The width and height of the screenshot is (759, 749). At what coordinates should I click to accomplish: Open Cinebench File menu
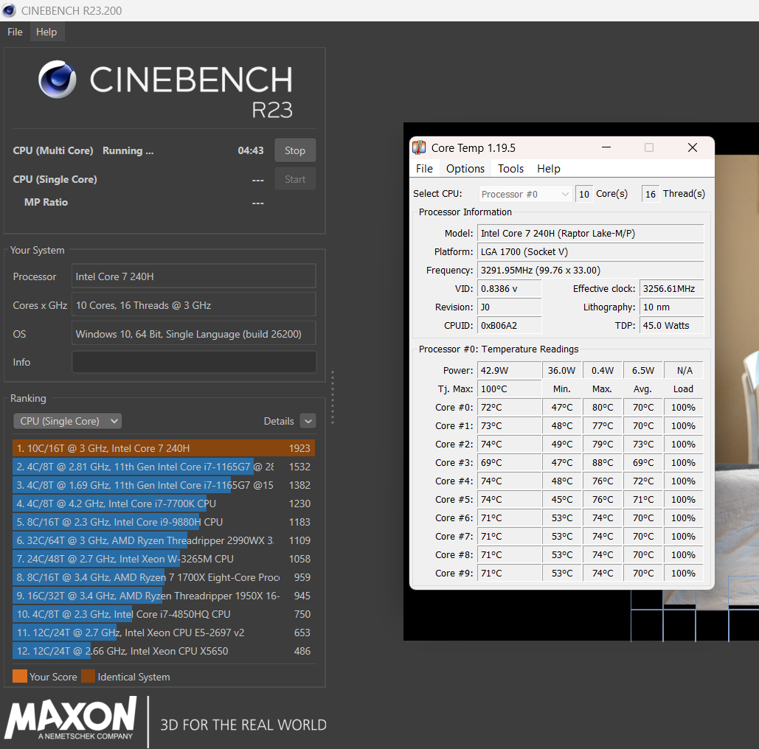[15, 32]
